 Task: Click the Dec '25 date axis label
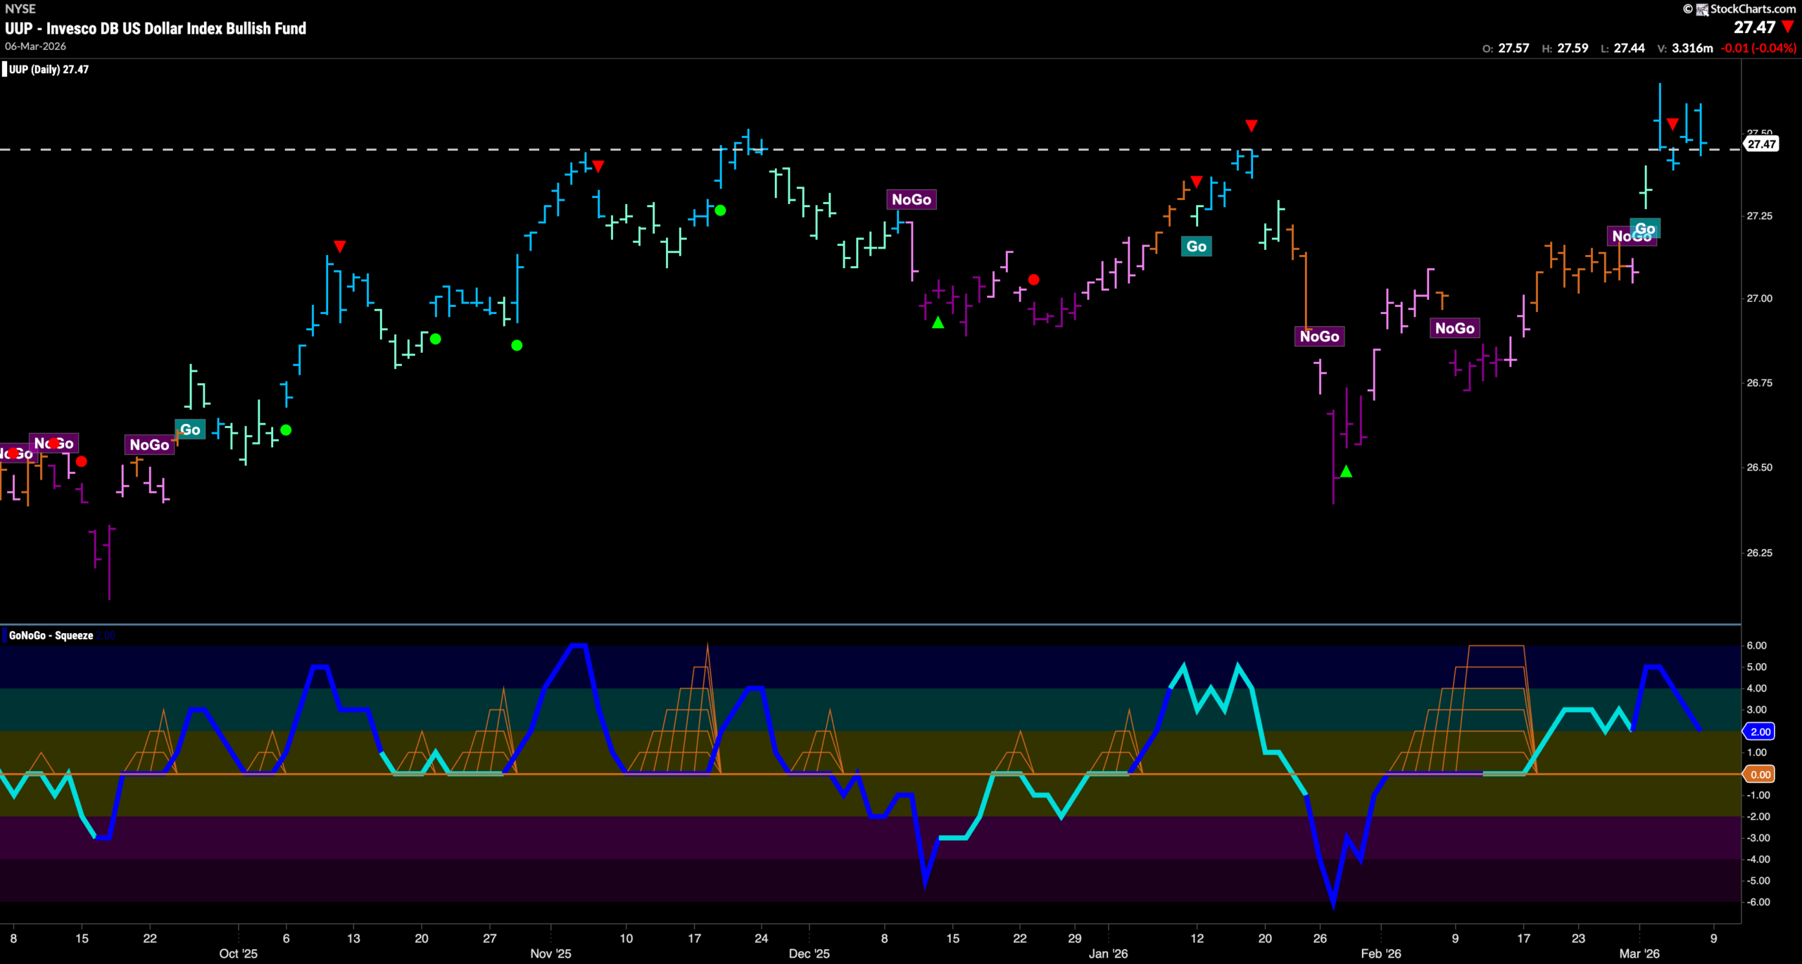[809, 953]
